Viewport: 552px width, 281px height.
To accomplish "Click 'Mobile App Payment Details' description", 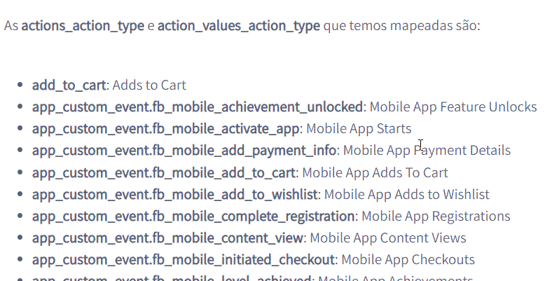I will (x=427, y=151).
